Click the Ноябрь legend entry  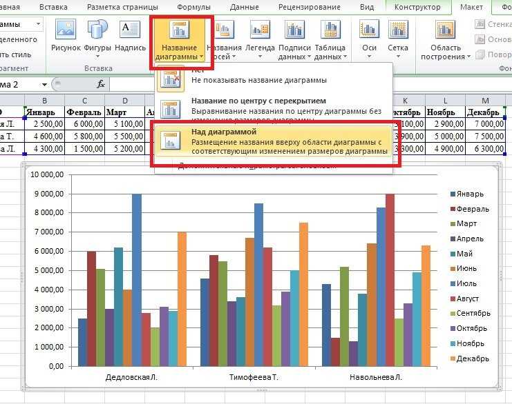(467, 343)
